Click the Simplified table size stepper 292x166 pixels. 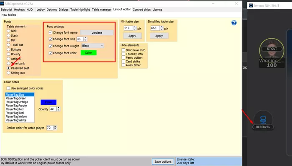coord(162,28)
